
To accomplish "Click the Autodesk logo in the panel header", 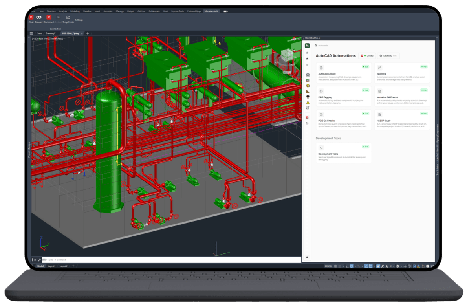I will (316, 46).
